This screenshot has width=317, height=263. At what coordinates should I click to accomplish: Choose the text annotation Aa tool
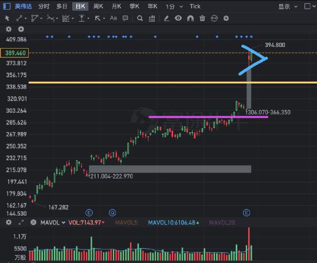[x=114, y=18]
